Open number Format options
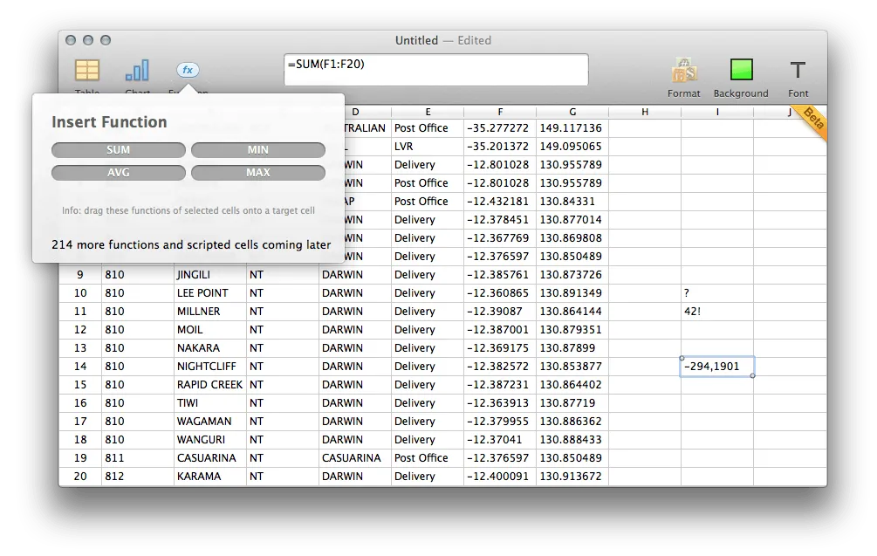 click(x=684, y=70)
